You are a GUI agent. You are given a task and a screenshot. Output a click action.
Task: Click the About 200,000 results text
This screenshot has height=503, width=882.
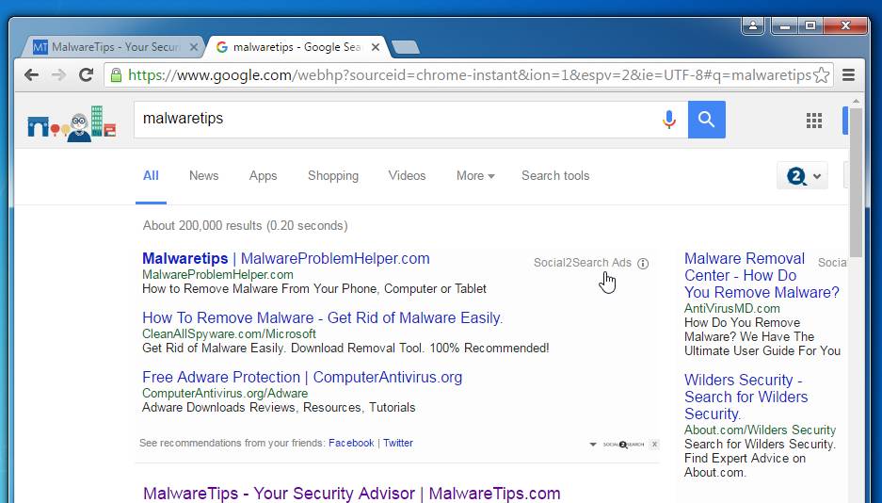(246, 226)
